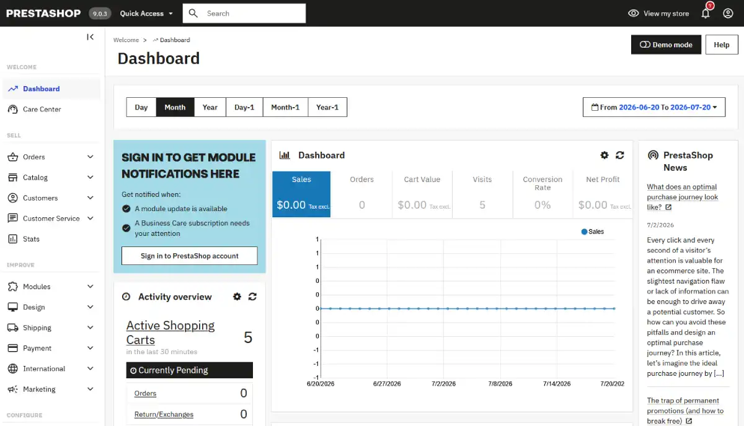This screenshot has height=426, width=744.
Task: Expand the Marketing menu chevron
Action: coord(91,389)
